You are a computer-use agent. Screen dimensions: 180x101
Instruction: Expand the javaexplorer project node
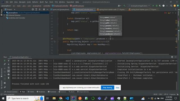point(4,12)
